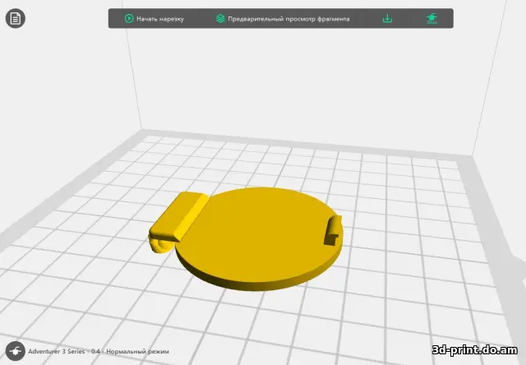526x365 pixels.
Task: Click the send to printer icon
Action: pyautogui.click(x=431, y=18)
